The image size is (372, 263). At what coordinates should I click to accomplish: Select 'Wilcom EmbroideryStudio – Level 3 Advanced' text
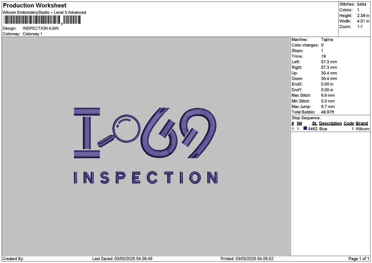tap(44, 12)
